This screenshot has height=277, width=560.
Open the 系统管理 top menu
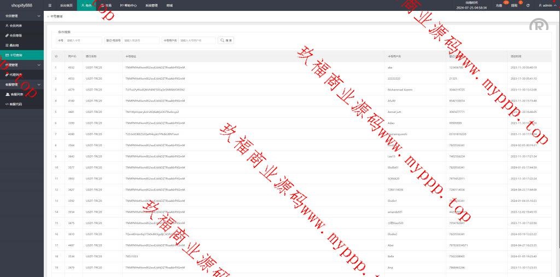pos(153,5)
